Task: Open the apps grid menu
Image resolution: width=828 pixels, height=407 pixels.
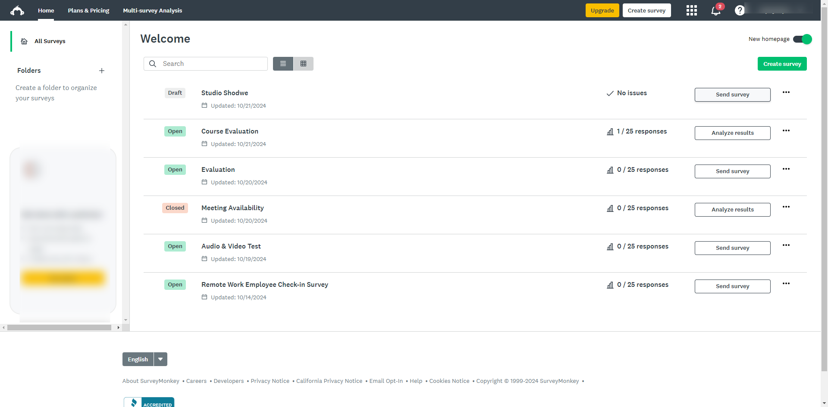Action: pyautogui.click(x=691, y=10)
